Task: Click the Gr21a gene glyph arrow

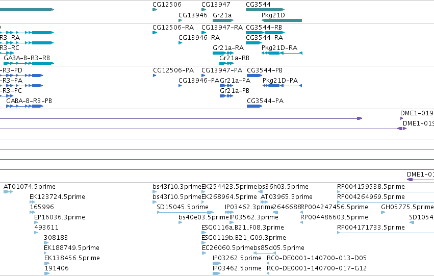Action: (x=223, y=20)
